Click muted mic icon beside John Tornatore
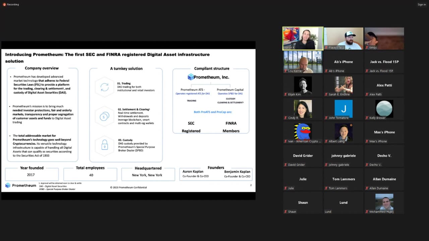Image resolution: width=429 pixels, height=241 pixels. point(326,118)
